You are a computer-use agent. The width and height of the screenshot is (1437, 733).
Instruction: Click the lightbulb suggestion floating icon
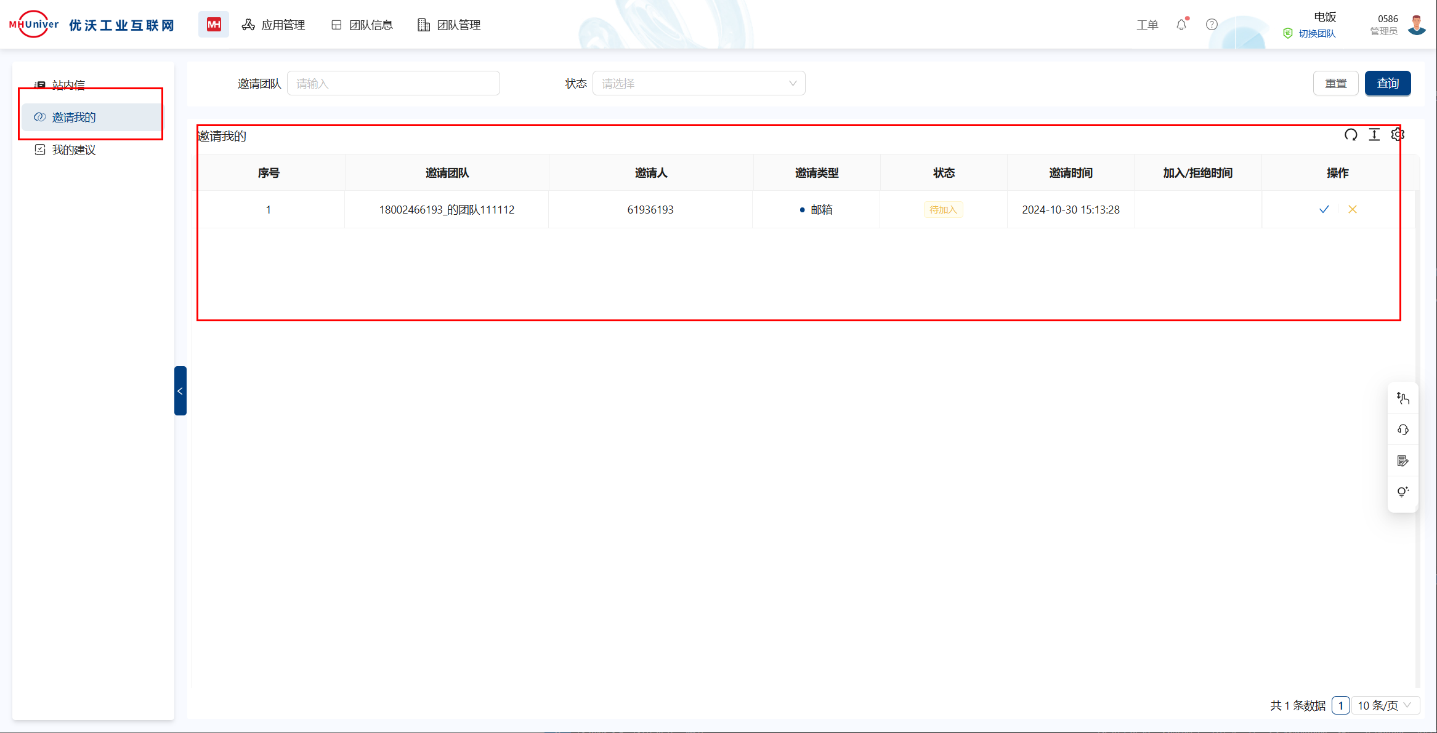[1403, 492]
